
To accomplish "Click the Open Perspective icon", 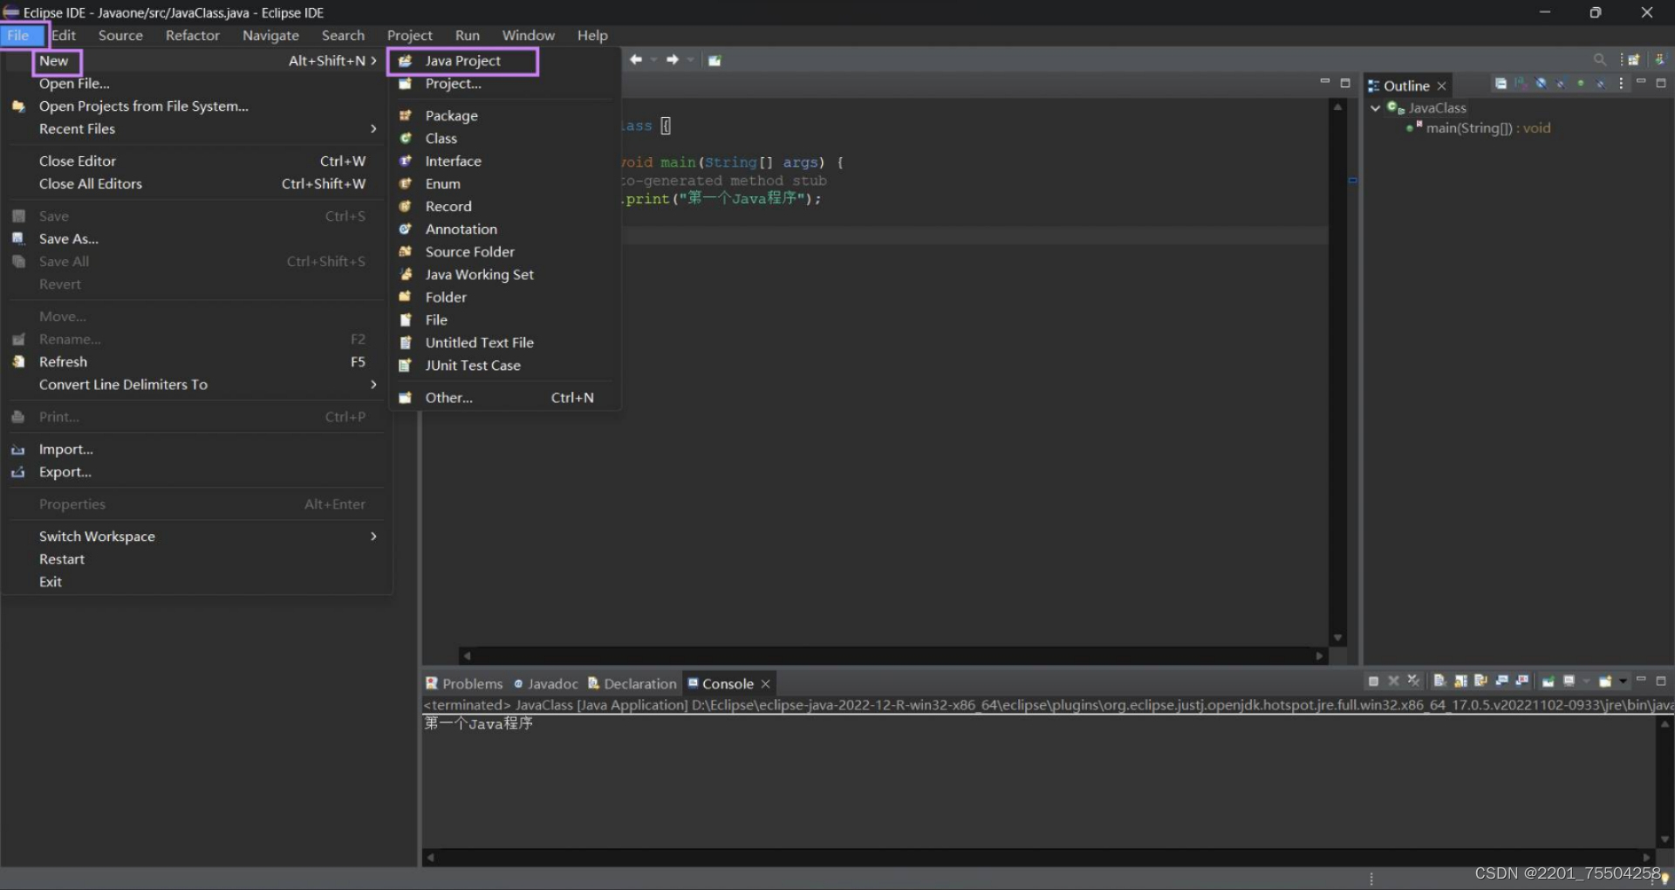I will [1634, 59].
